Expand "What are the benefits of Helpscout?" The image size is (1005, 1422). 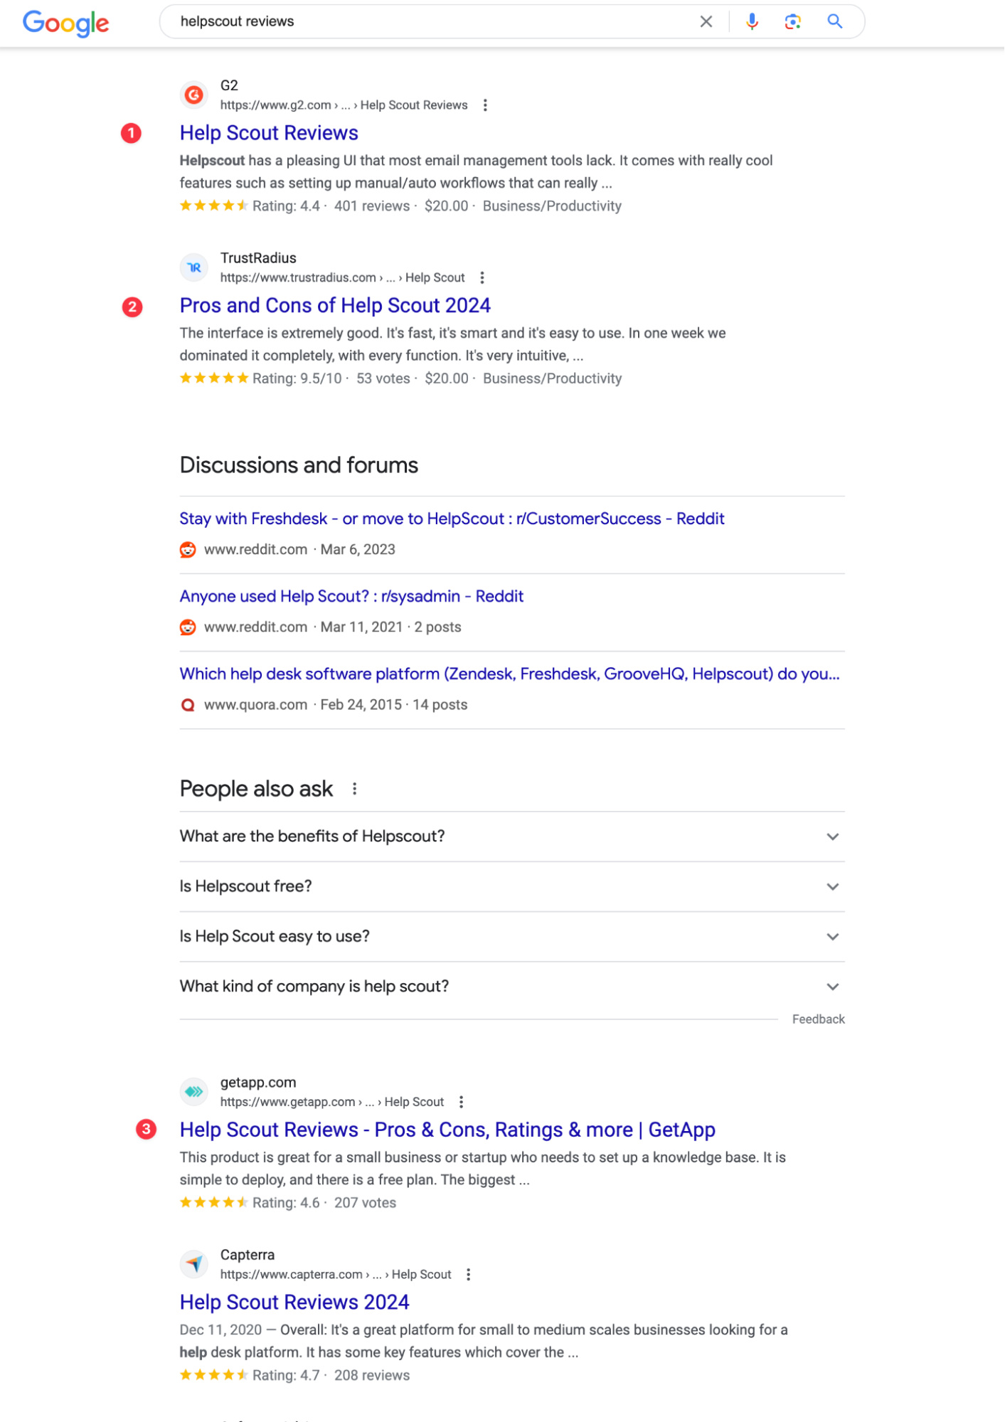click(512, 837)
